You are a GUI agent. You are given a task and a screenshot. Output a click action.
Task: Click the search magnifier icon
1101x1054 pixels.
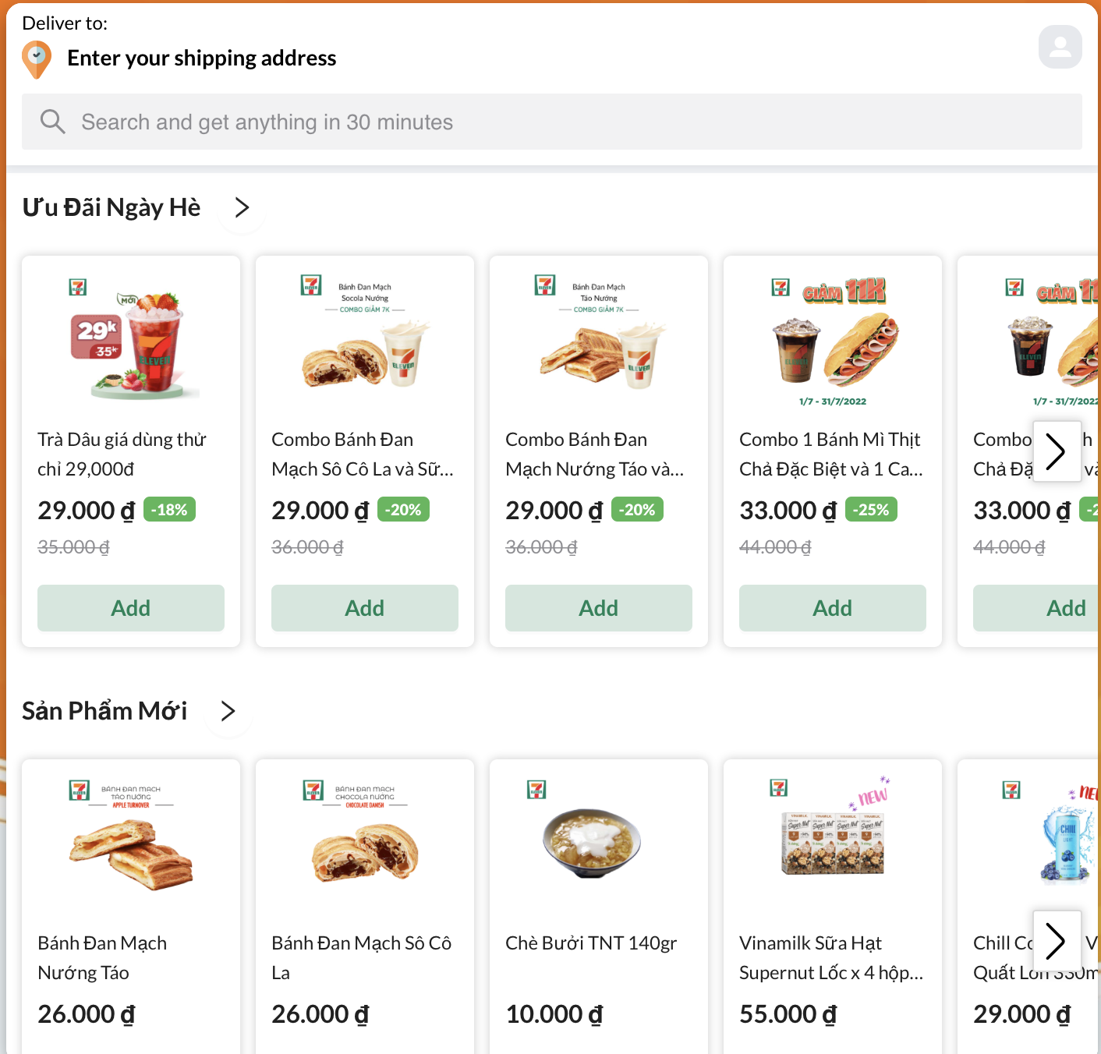tap(52, 122)
